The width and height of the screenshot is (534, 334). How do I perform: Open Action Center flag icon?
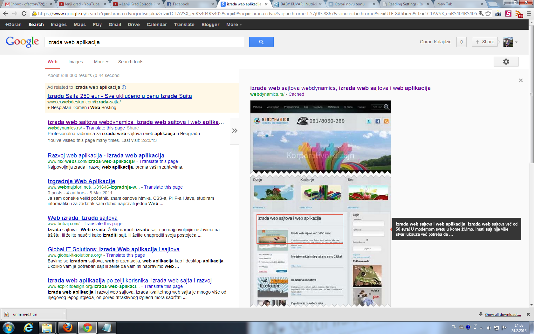tap(504, 328)
